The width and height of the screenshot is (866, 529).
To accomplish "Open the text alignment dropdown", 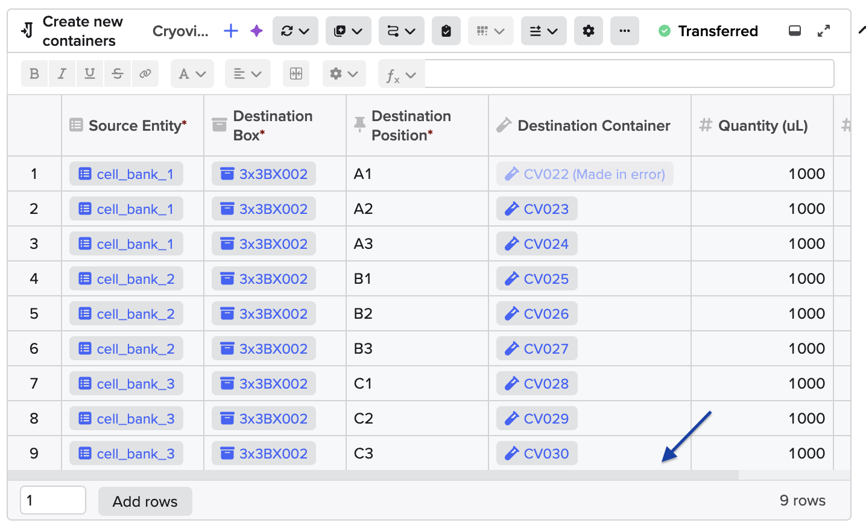I will click(248, 74).
